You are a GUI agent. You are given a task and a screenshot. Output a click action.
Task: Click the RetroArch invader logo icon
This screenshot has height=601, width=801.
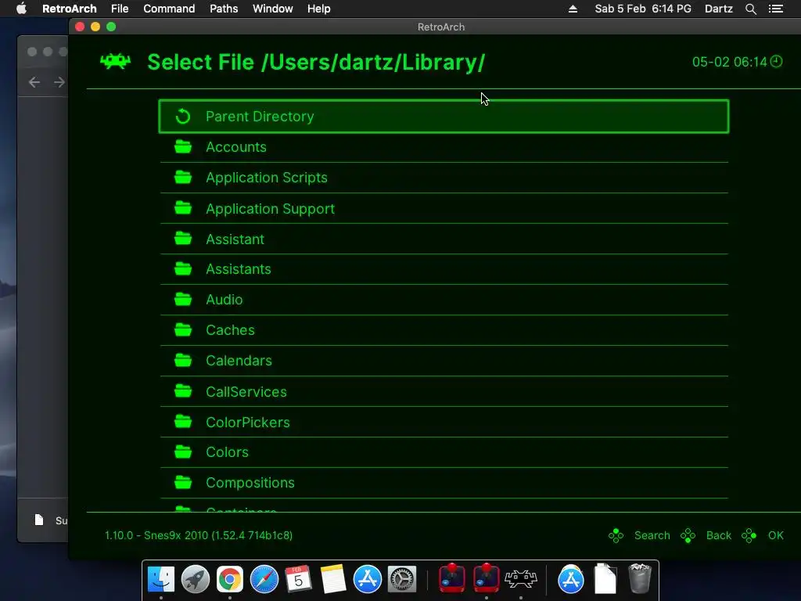click(116, 62)
